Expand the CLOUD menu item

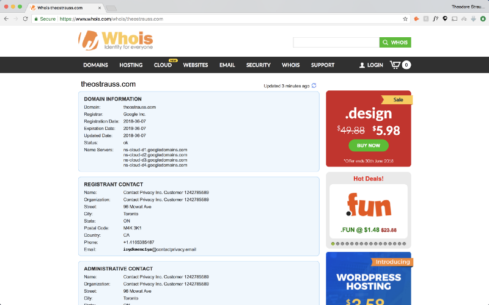(163, 65)
